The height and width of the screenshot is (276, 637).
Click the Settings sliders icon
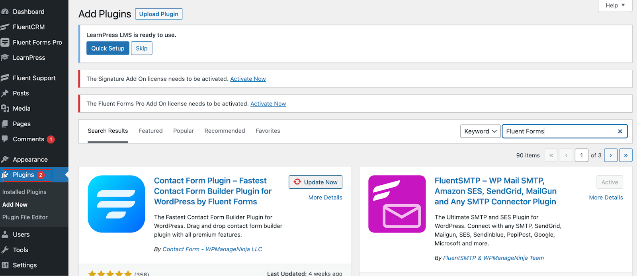coord(5,265)
